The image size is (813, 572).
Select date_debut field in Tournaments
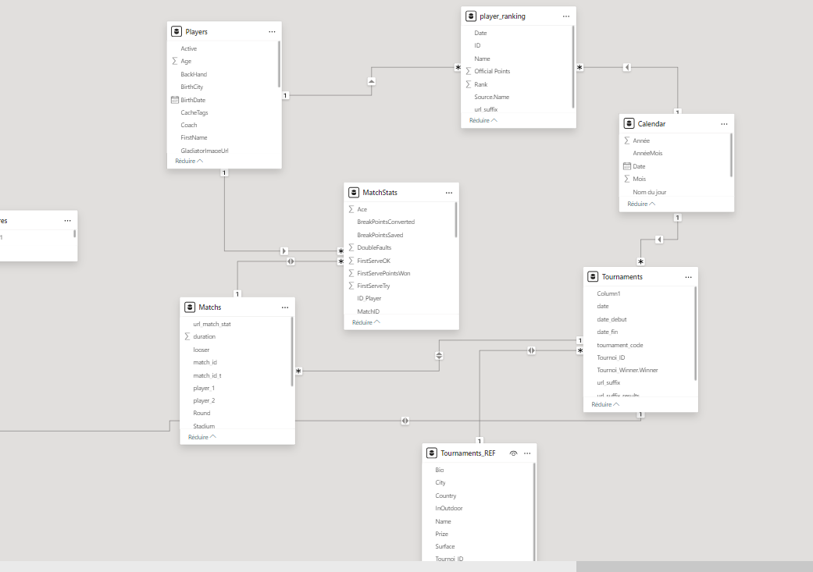click(x=612, y=319)
